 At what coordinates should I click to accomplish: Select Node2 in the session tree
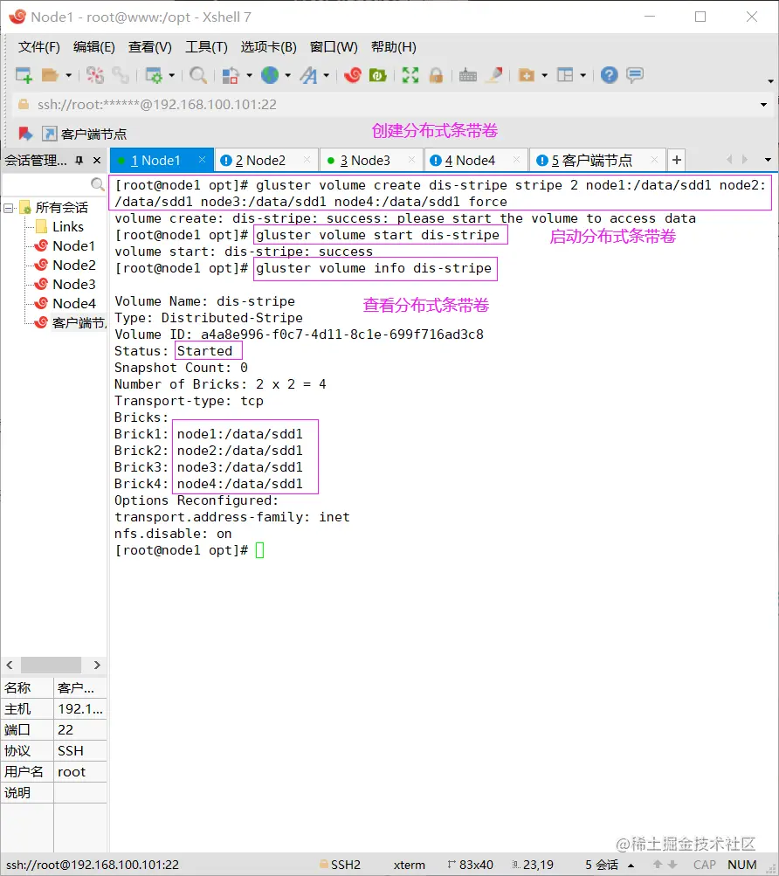[x=73, y=265]
